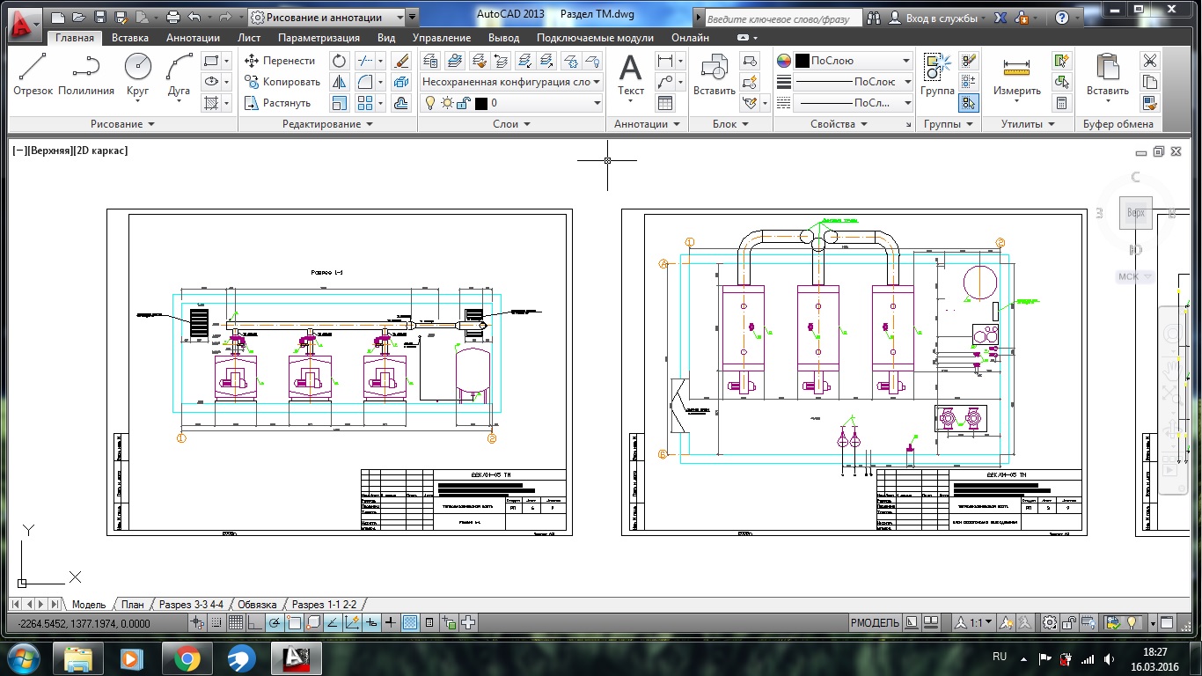Toggle ortho mode in status bar
This screenshot has width=1202, height=676.
pos(254,623)
